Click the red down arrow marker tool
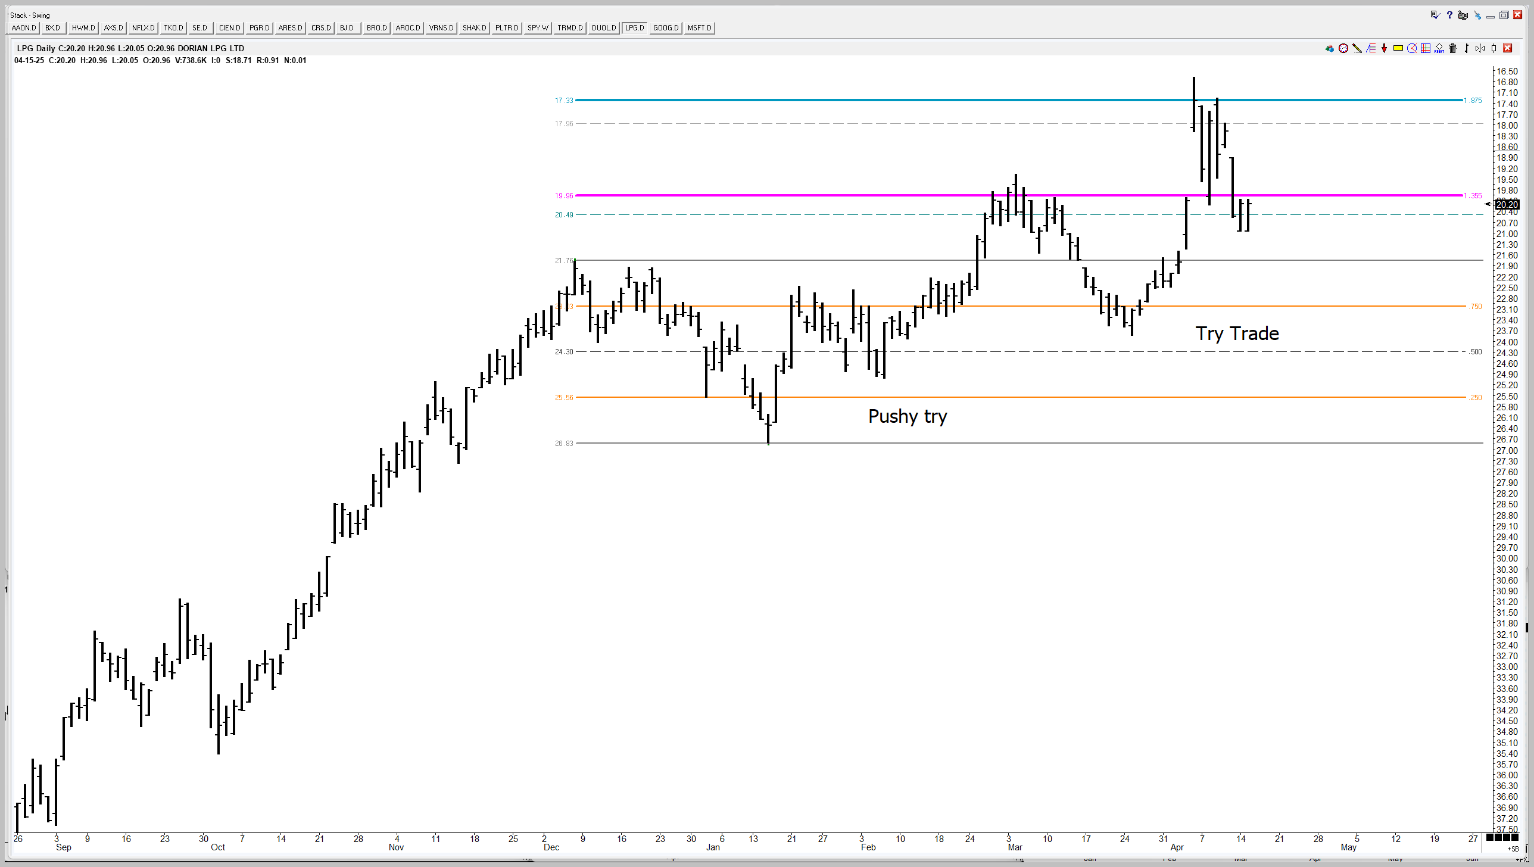Viewport: 1534px width, 867px height. click(x=1384, y=48)
